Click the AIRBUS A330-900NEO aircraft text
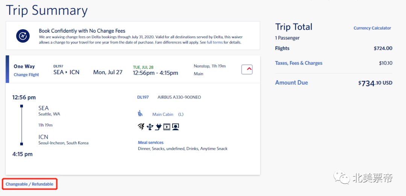Viewport: 406px width, 196px height. [x=179, y=97]
